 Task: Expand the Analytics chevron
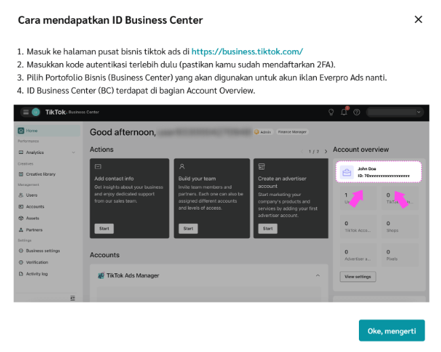click(x=73, y=153)
